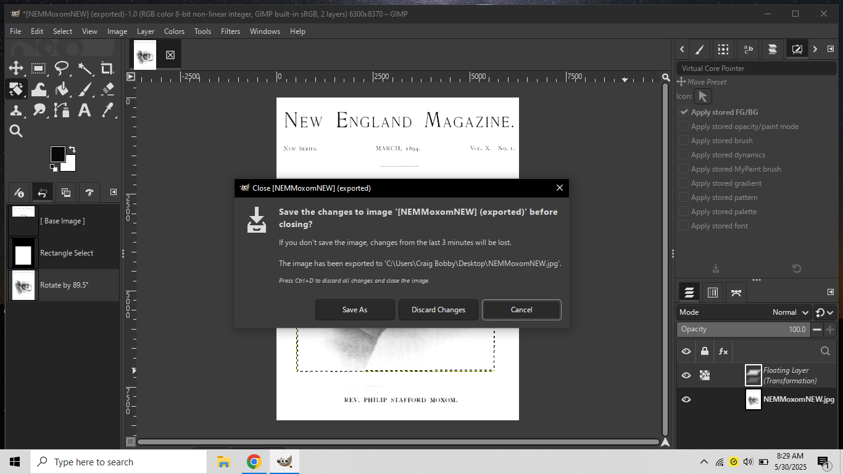Select the Color Picker eyedropper tool
The image size is (843, 474).
[107, 110]
